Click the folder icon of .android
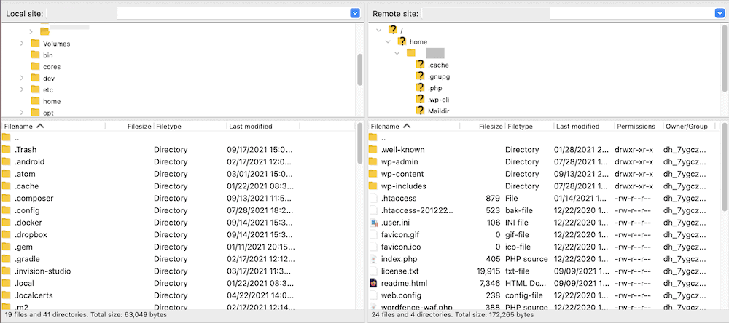The width and height of the screenshot is (729, 323). 6,161
